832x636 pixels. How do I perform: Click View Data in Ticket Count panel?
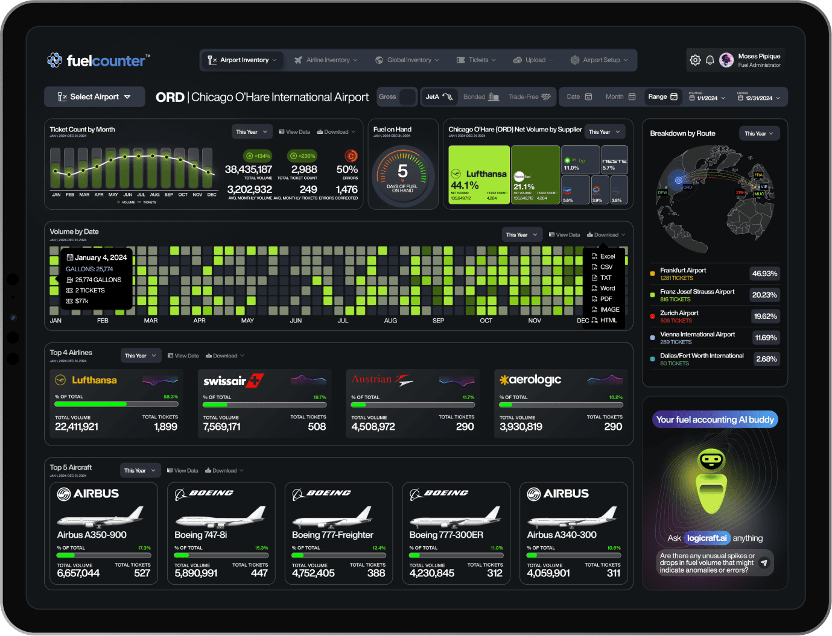pyautogui.click(x=294, y=132)
